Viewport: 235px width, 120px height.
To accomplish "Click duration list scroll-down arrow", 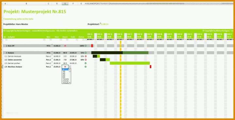I will coord(70,83).
